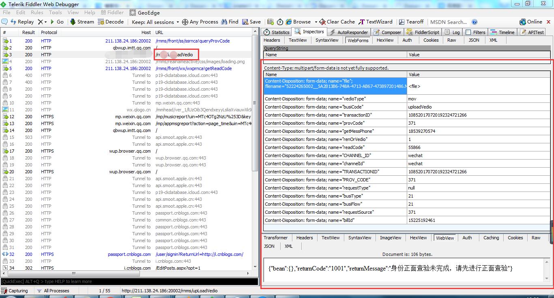This screenshot has width=554, height=298.
Task: Click the Fiddler menu icon item
Action: click(112, 13)
